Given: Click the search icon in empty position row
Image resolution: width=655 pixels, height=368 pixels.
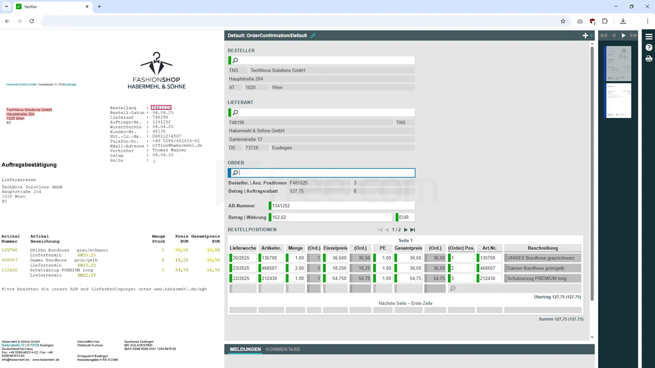Looking at the screenshot, I should click(x=453, y=289).
